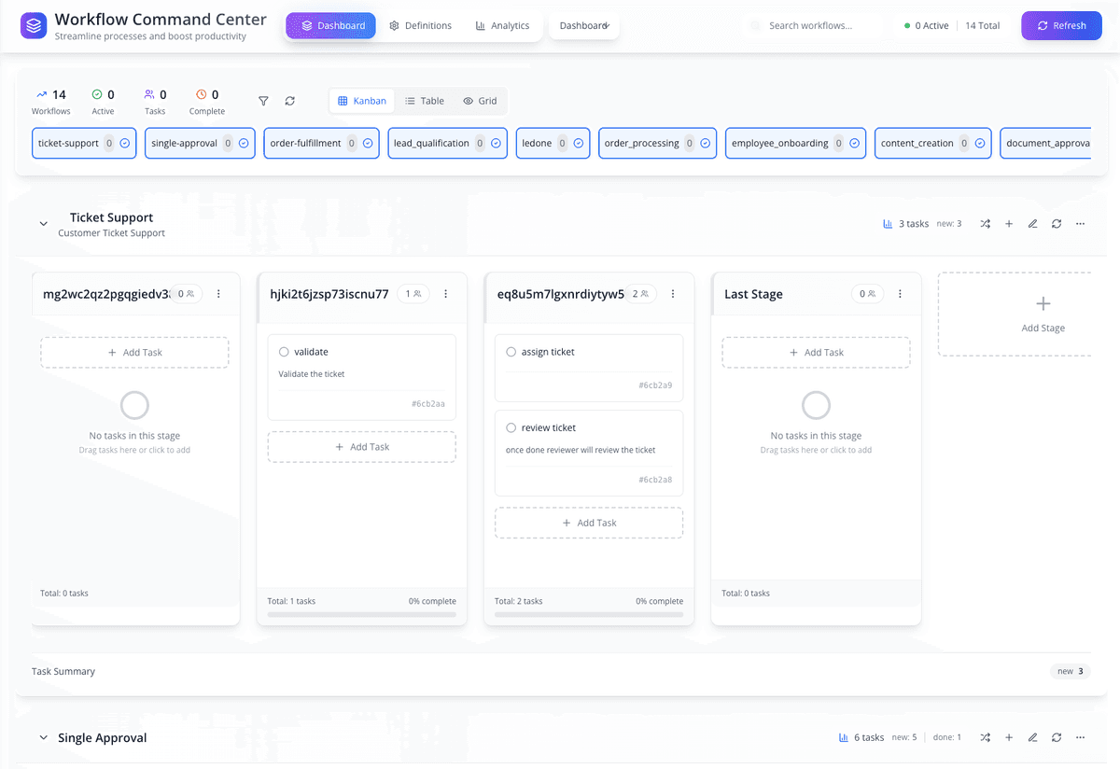Image resolution: width=1120 pixels, height=769 pixels.
Task: Click the plus icon in Single Approval header
Action: coord(1009,737)
